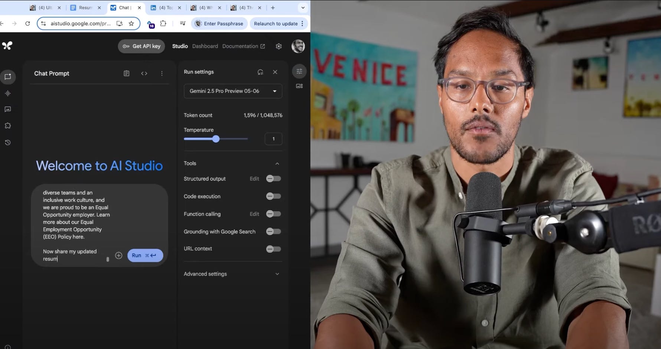Image resolution: width=661 pixels, height=349 pixels.
Task: Click the Get API key button
Action: click(141, 46)
